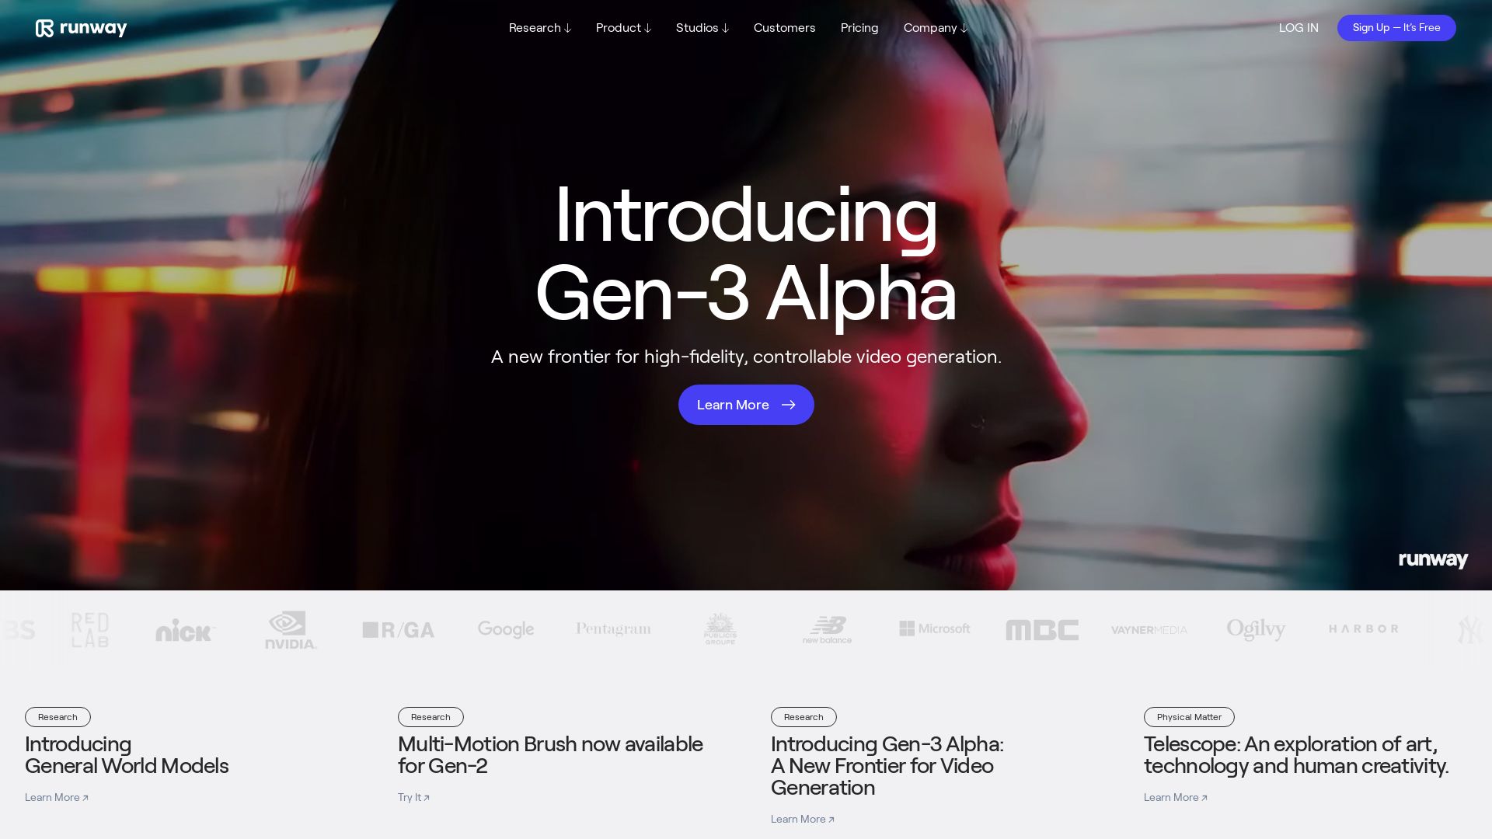Click LOG IN link
The width and height of the screenshot is (1492, 839).
click(1299, 28)
